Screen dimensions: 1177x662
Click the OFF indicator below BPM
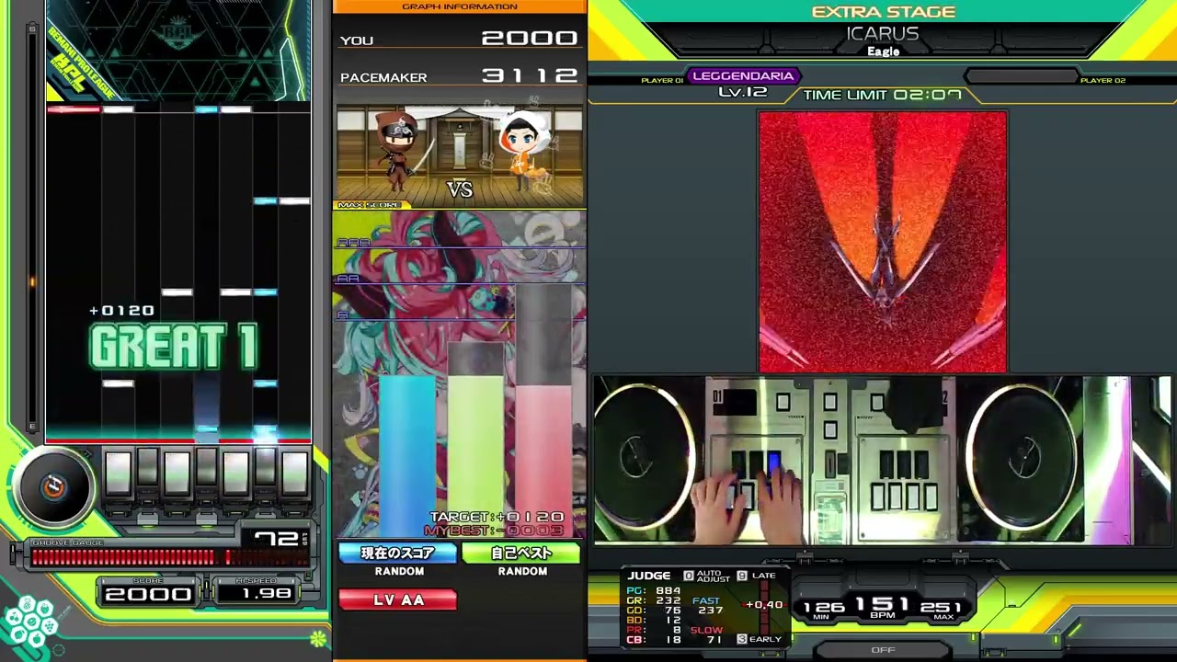[x=883, y=650]
